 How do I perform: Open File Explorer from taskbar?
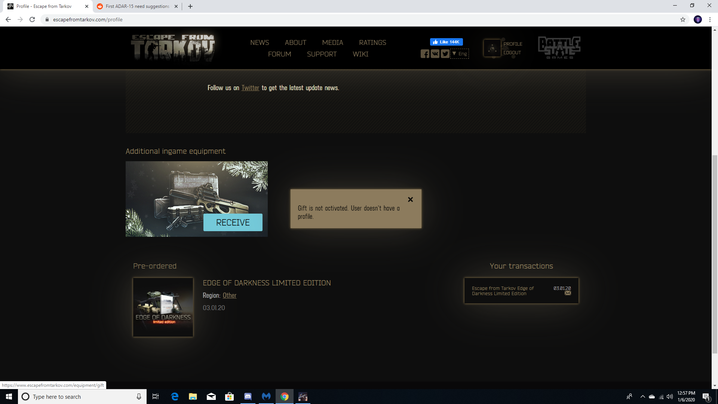coord(193,397)
